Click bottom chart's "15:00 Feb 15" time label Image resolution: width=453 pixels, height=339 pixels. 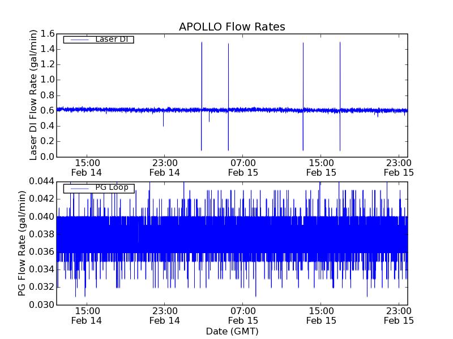[x=320, y=315]
